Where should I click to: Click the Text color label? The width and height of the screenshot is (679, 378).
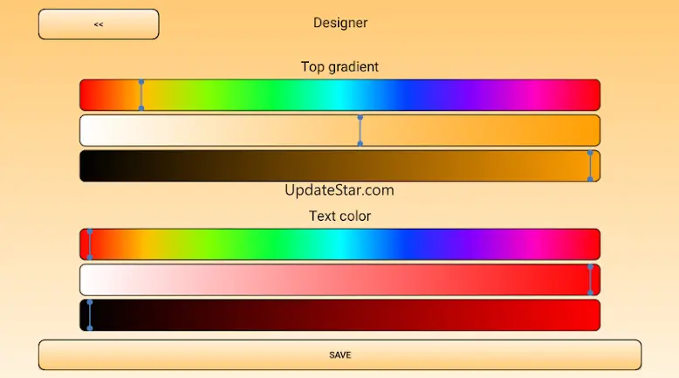[x=339, y=216]
